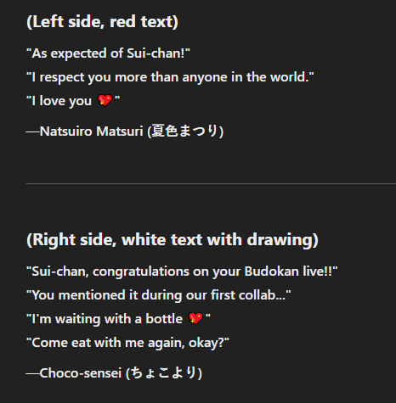Image resolution: width=396 pixels, height=403 pixels.
Task: Click the Natsuiro Matsuri signature line
Action: [x=125, y=131]
